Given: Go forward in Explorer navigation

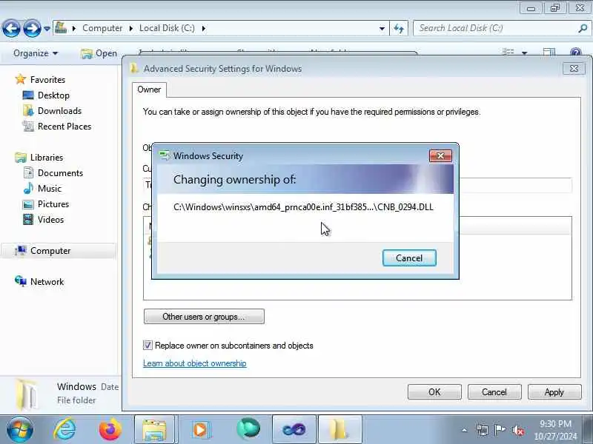Looking at the screenshot, I should point(32,28).
